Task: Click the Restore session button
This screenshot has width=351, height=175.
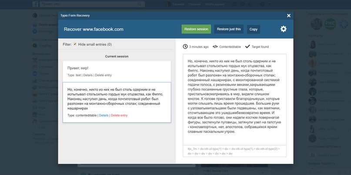Action: click(196, 29)
